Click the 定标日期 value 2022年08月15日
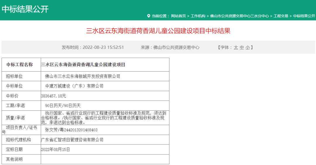The image size is (316, 165). tap(56, 150)
